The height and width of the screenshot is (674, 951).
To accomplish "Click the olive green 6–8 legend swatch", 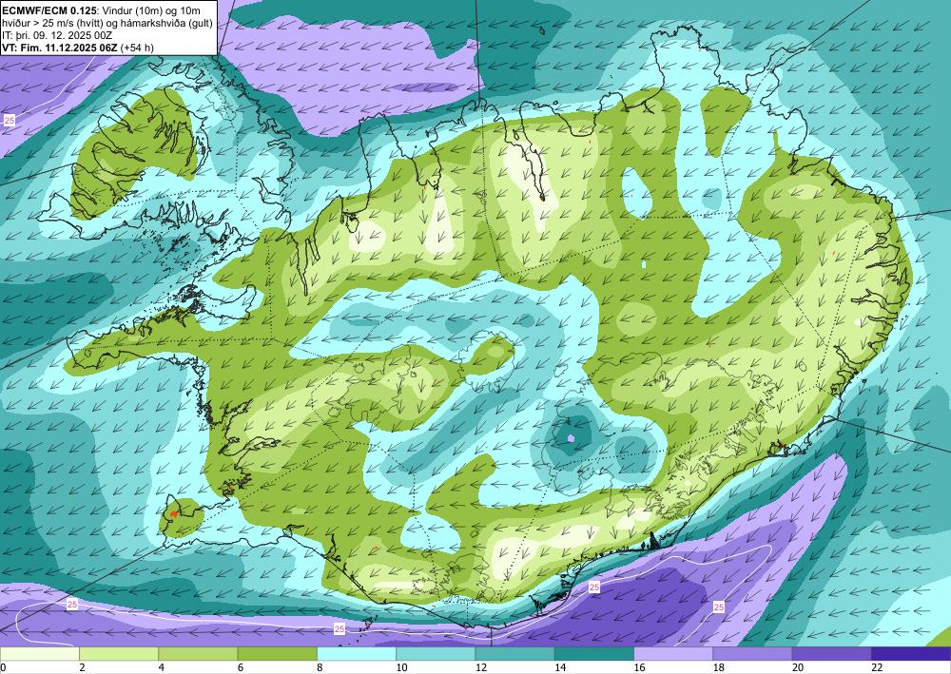I will (277, 654).
